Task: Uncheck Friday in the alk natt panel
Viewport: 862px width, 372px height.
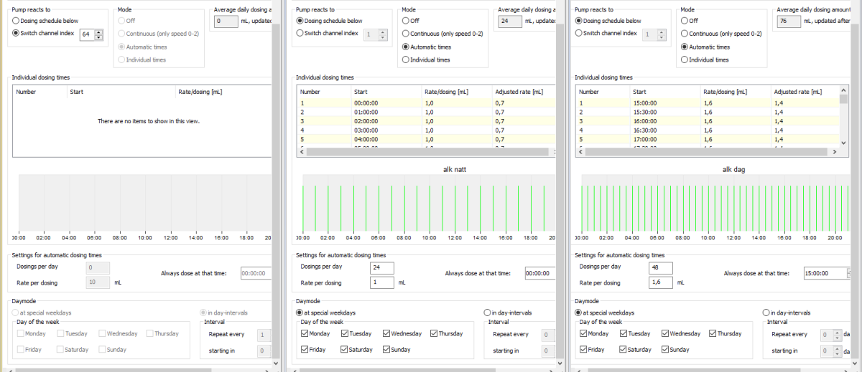Action: pos(305,350)
